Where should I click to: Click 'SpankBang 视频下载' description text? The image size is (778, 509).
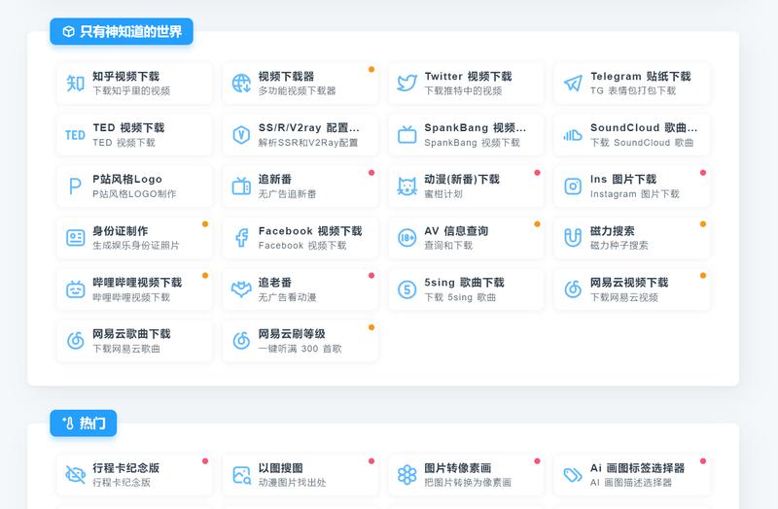point(472,142)
